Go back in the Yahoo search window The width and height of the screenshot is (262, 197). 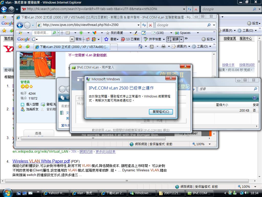click(x=4, y=9)
